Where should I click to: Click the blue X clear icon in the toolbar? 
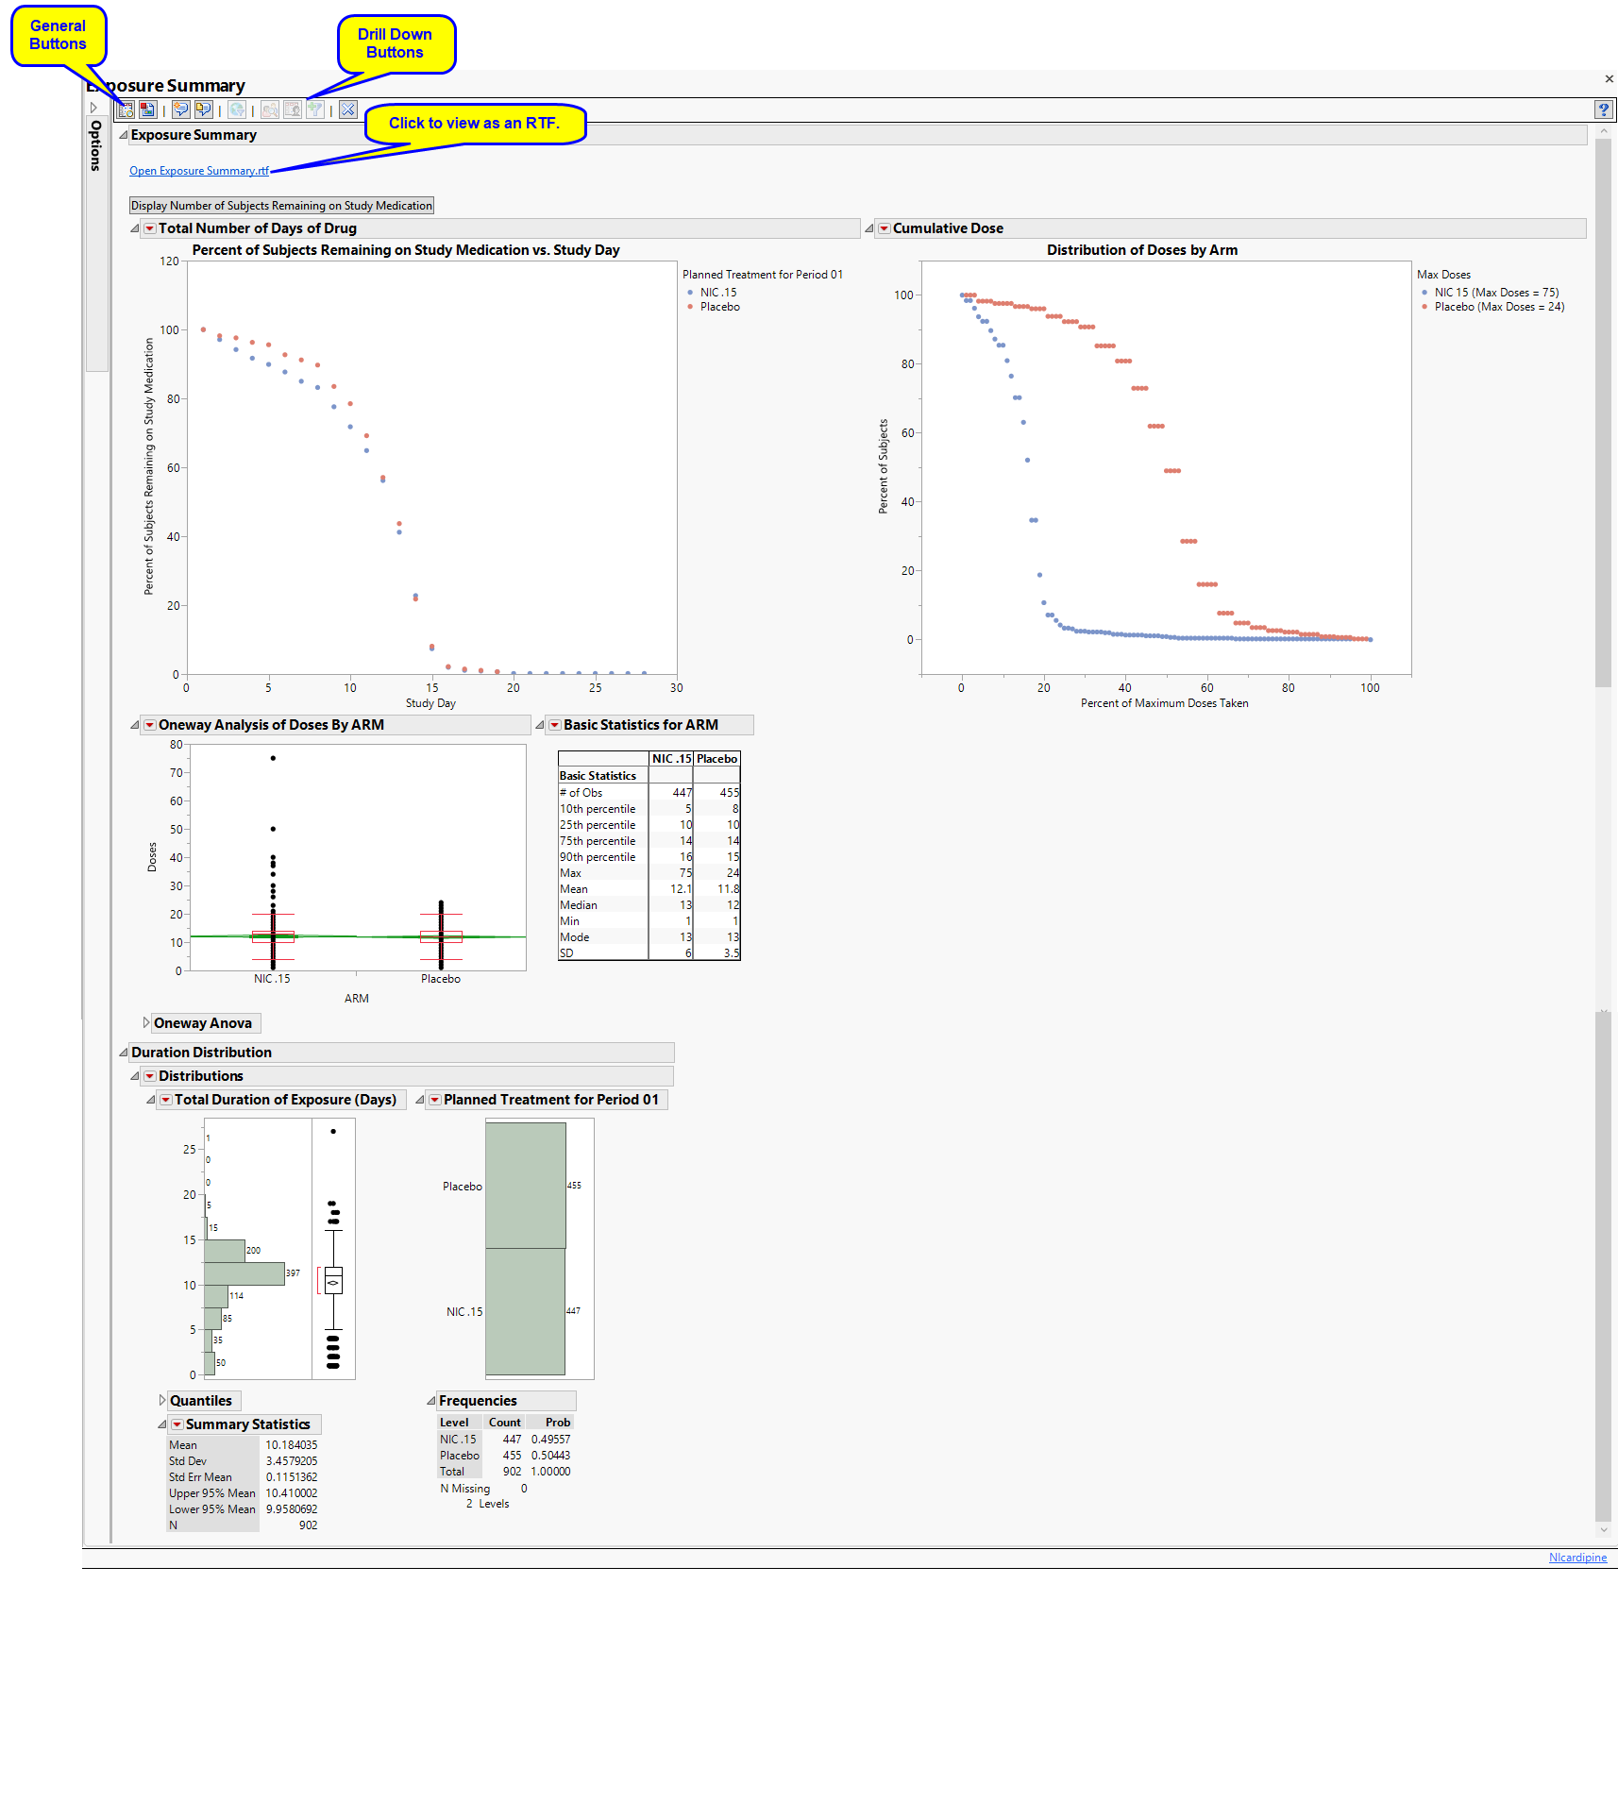[x=348, y=110]
